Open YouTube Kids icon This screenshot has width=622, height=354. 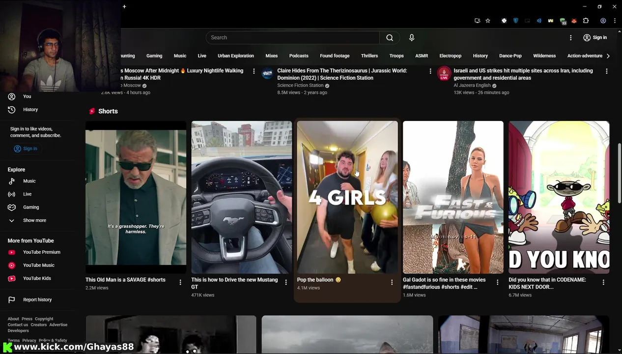coord(12,278)
